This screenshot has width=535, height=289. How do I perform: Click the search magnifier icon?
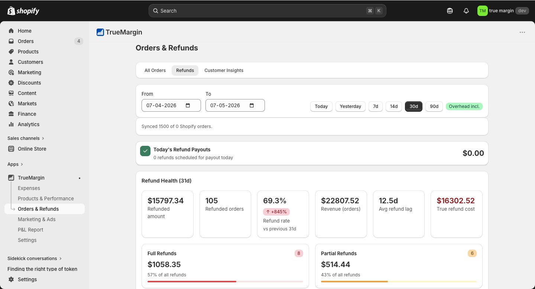(x=156, y=11)
